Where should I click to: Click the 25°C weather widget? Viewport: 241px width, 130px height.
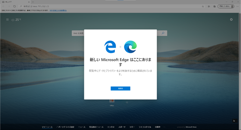tap(16, 20)
